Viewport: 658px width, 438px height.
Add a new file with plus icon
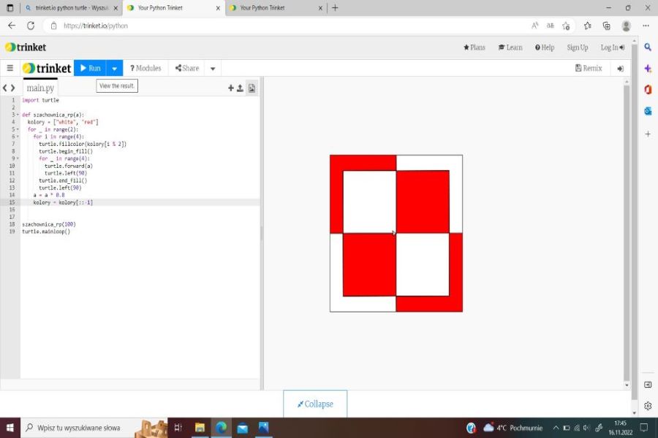coord(231,88)
